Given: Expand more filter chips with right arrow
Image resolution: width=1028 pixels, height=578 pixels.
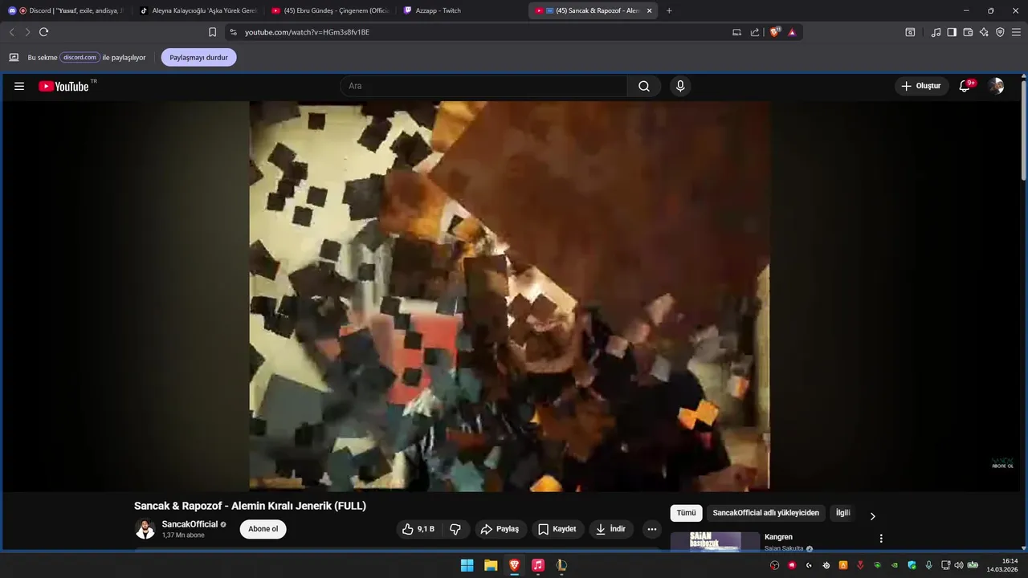Looking at the screenshot, I should coord(872,516).
